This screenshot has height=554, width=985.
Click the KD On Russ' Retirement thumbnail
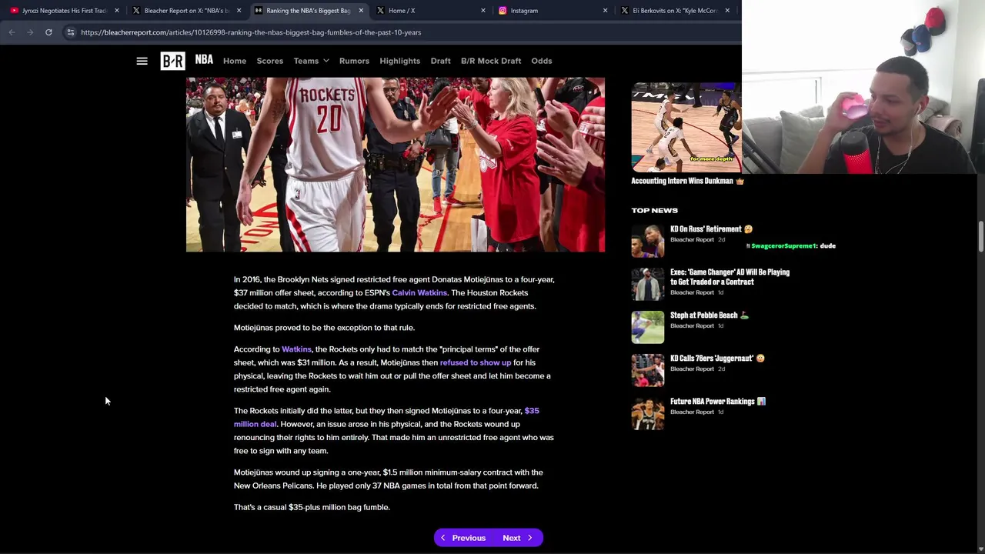[648, 241]
